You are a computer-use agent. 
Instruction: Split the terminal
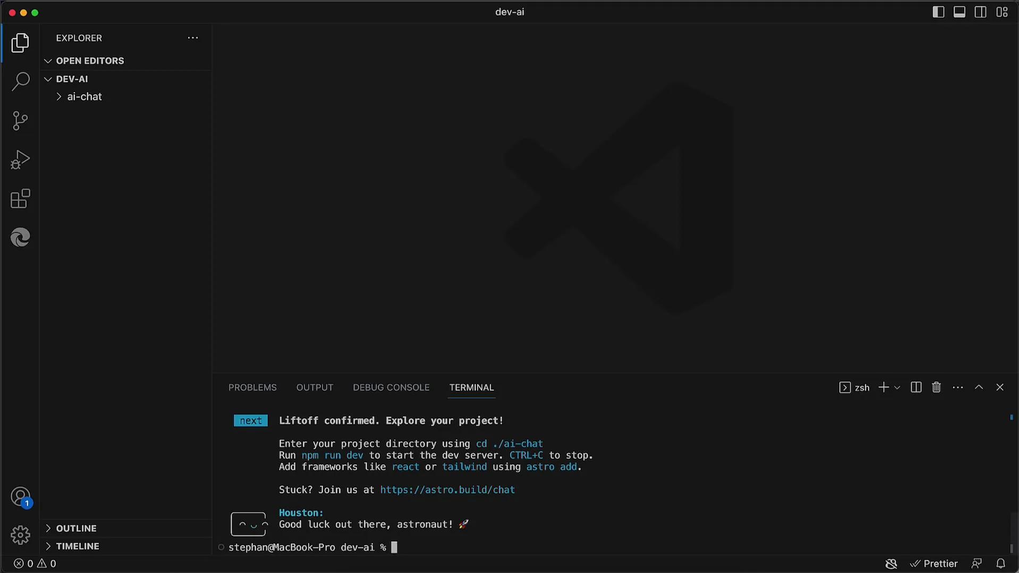916,387
